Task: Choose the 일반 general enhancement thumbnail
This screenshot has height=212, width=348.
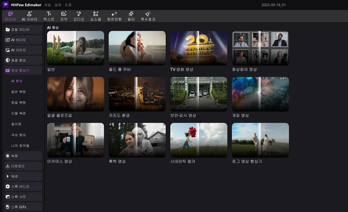Action: 75,48
